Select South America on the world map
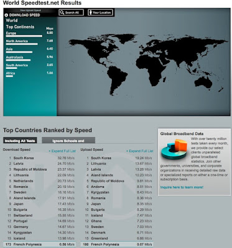232x248 pixels. pyautogui.click(x=116, y=79)
